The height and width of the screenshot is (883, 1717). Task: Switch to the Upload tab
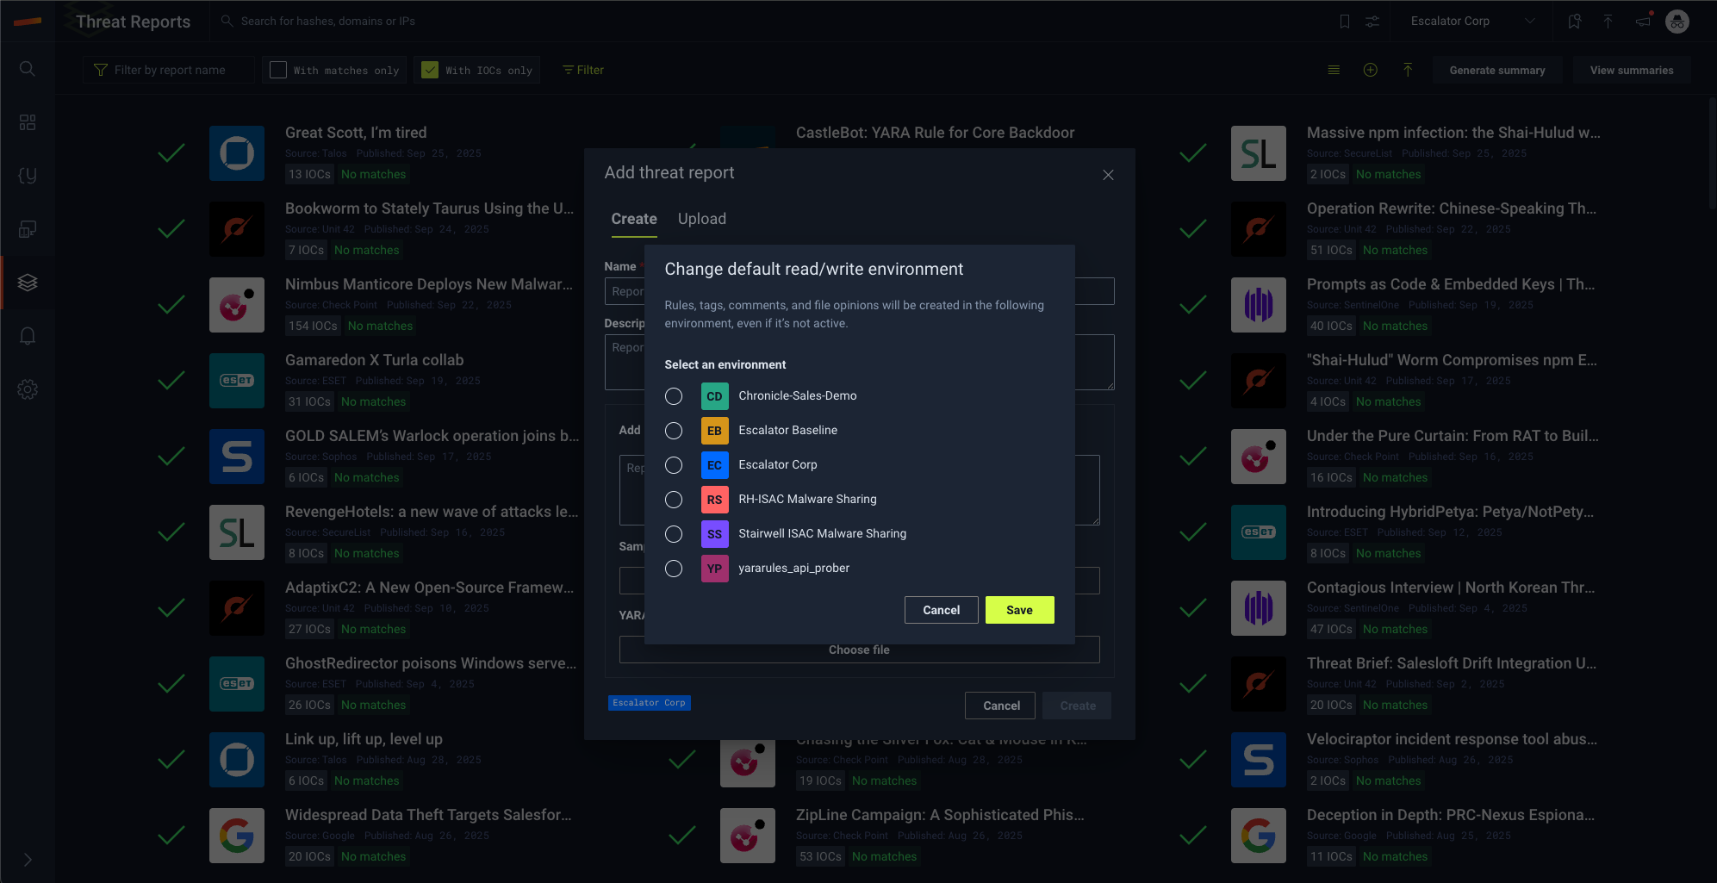pos(701,219)
